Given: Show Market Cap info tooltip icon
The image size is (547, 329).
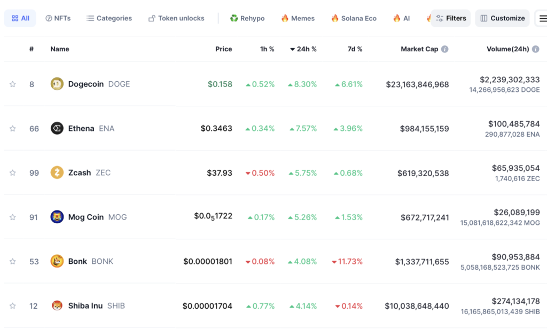Looking at the screenshot, I should coord(445,49).
